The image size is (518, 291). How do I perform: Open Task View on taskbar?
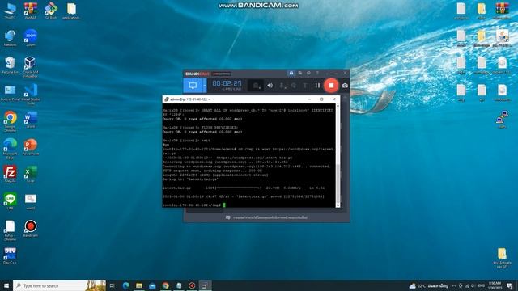(x=113, y=285)
